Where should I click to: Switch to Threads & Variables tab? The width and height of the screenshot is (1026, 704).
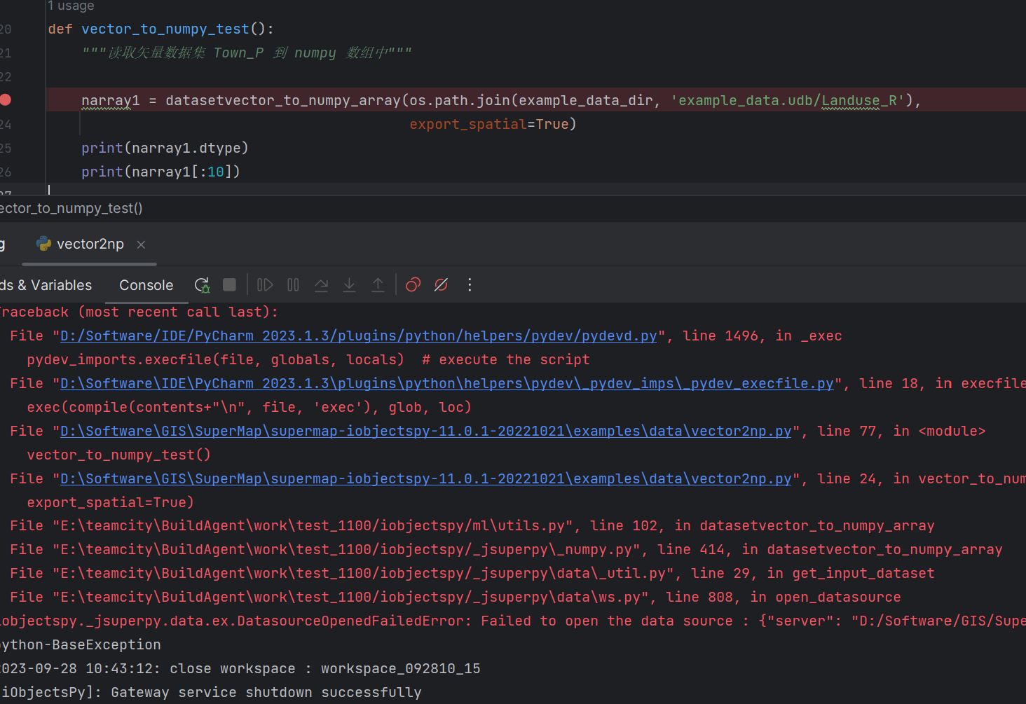46,285
